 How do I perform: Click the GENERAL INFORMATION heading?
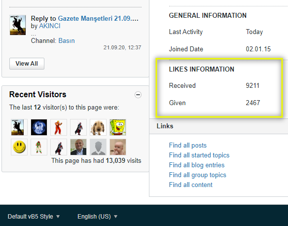(x=208, y=15)
